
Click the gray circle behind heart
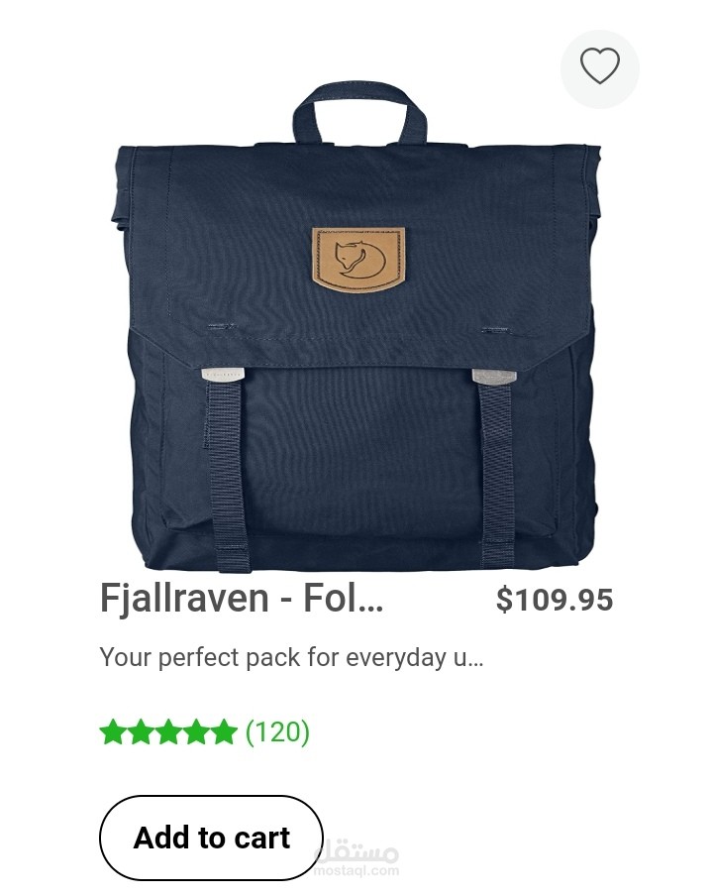pos(600,69)
